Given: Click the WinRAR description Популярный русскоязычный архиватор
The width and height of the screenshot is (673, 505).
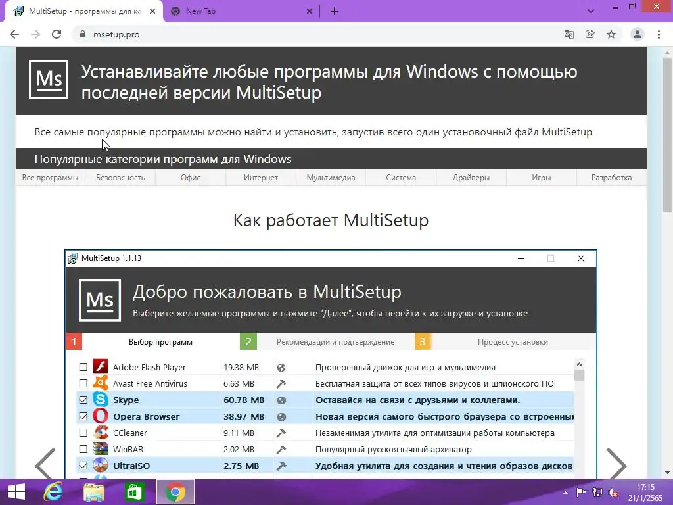Looking at the screenshot, I should pos(393,450).
